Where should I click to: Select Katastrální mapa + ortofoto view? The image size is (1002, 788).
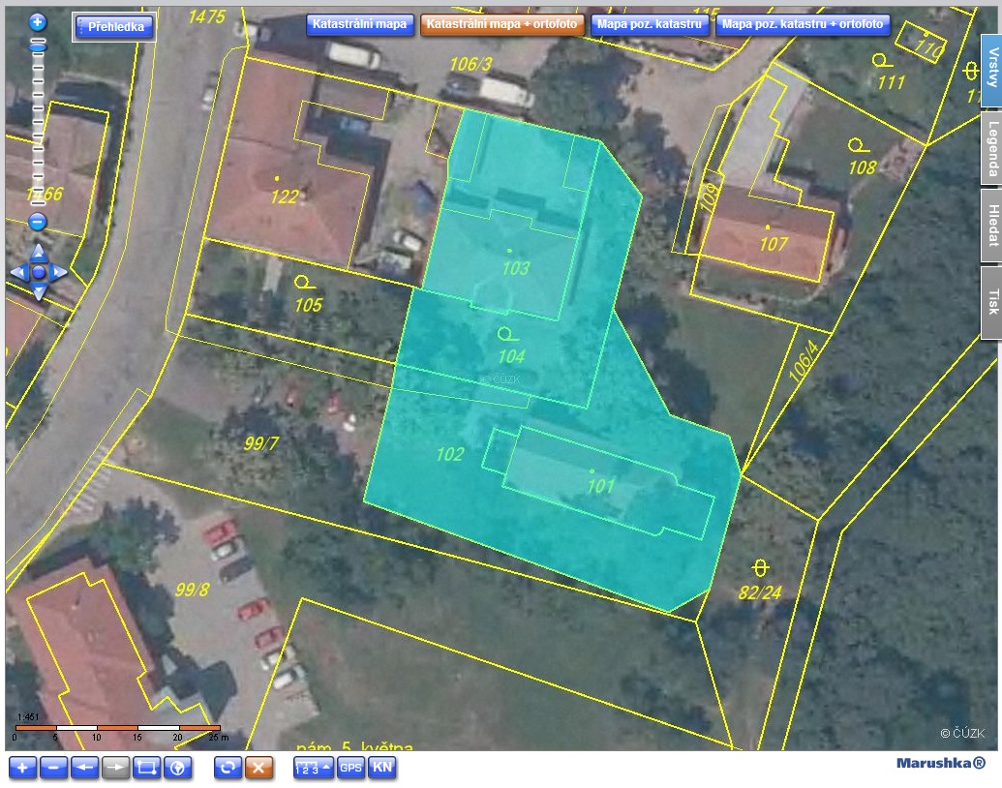coord(502,24)
